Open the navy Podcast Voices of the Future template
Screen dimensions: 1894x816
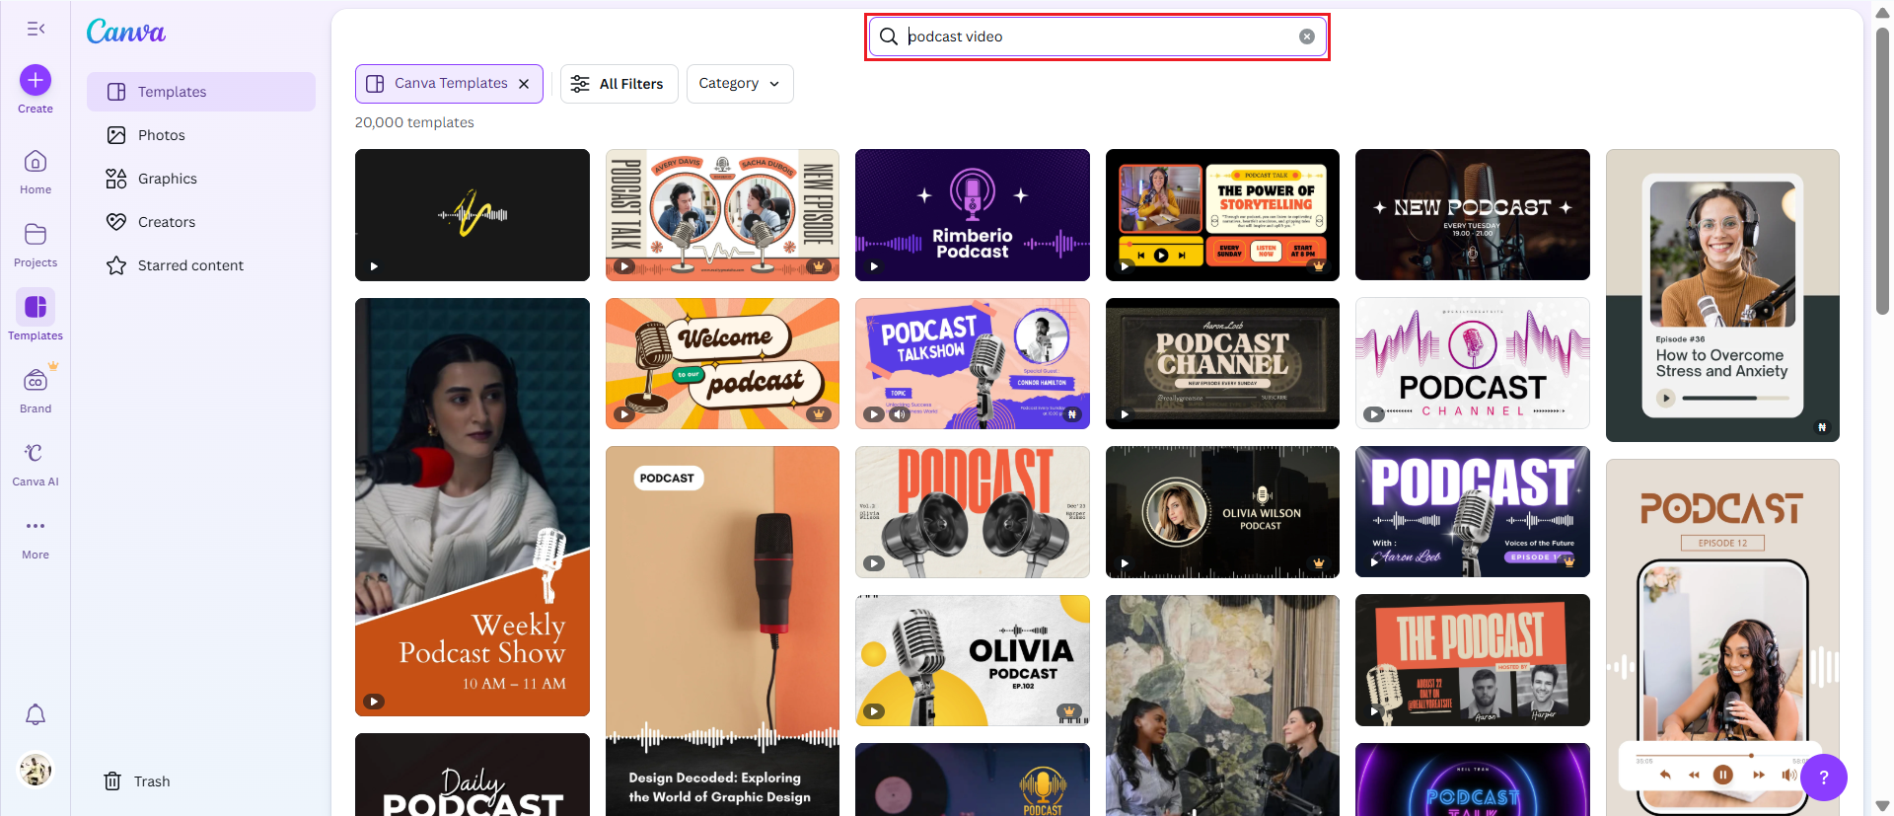[x=1473, y=512]
